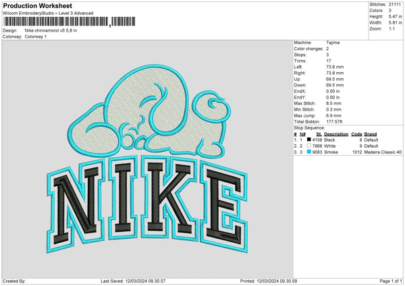The image size is (405, 286).
Task: Click the Stitches value 21111
Action: click(x=395, y=5)
